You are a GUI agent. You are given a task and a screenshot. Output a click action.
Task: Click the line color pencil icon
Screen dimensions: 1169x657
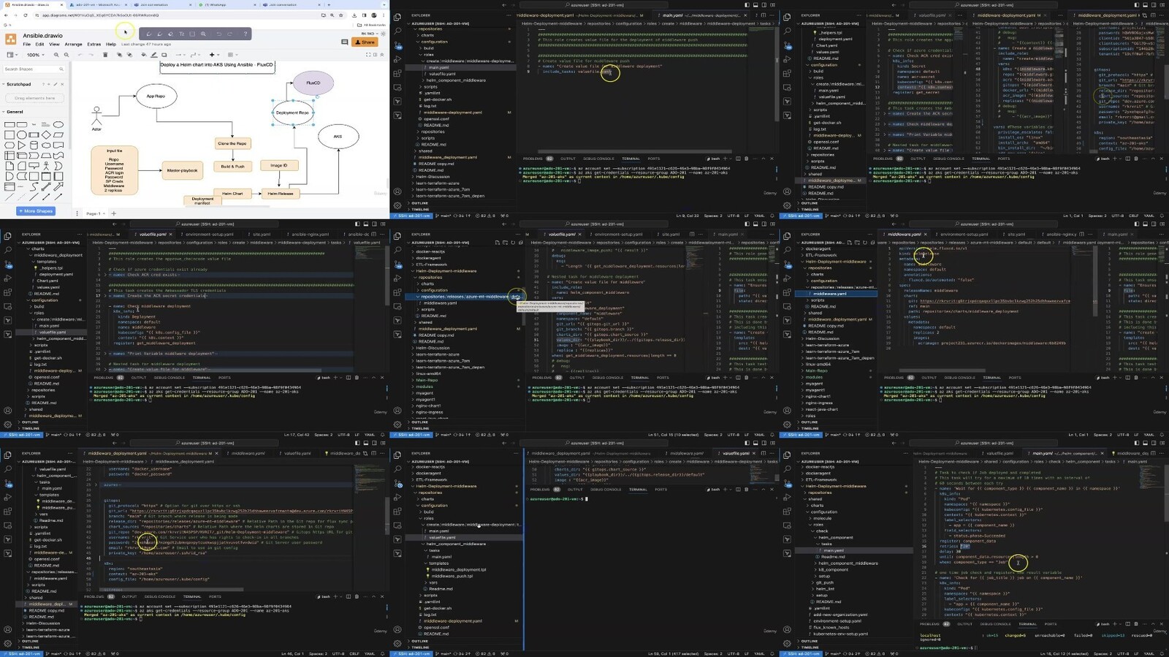154,55
